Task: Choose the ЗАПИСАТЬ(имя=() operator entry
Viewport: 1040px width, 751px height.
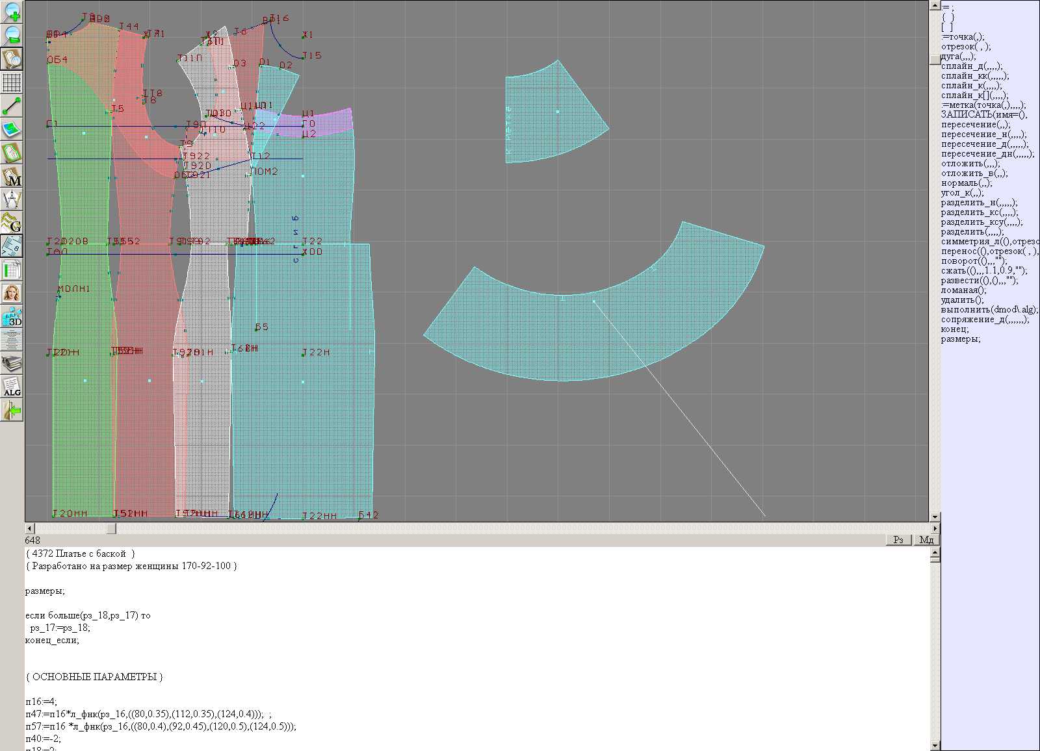Action: (983, 115)
